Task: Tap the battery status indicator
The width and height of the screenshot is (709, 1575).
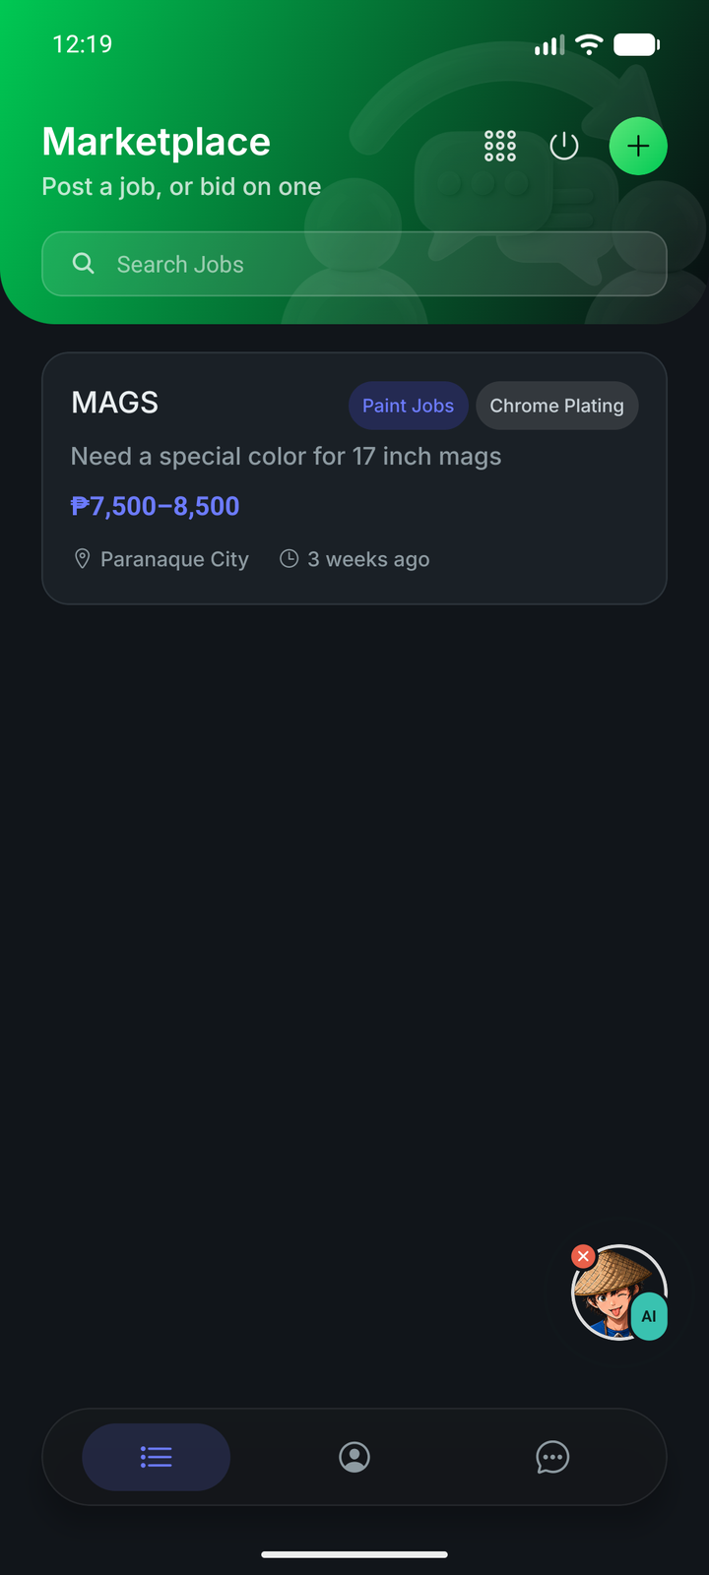Action: [x=636, y=44]
